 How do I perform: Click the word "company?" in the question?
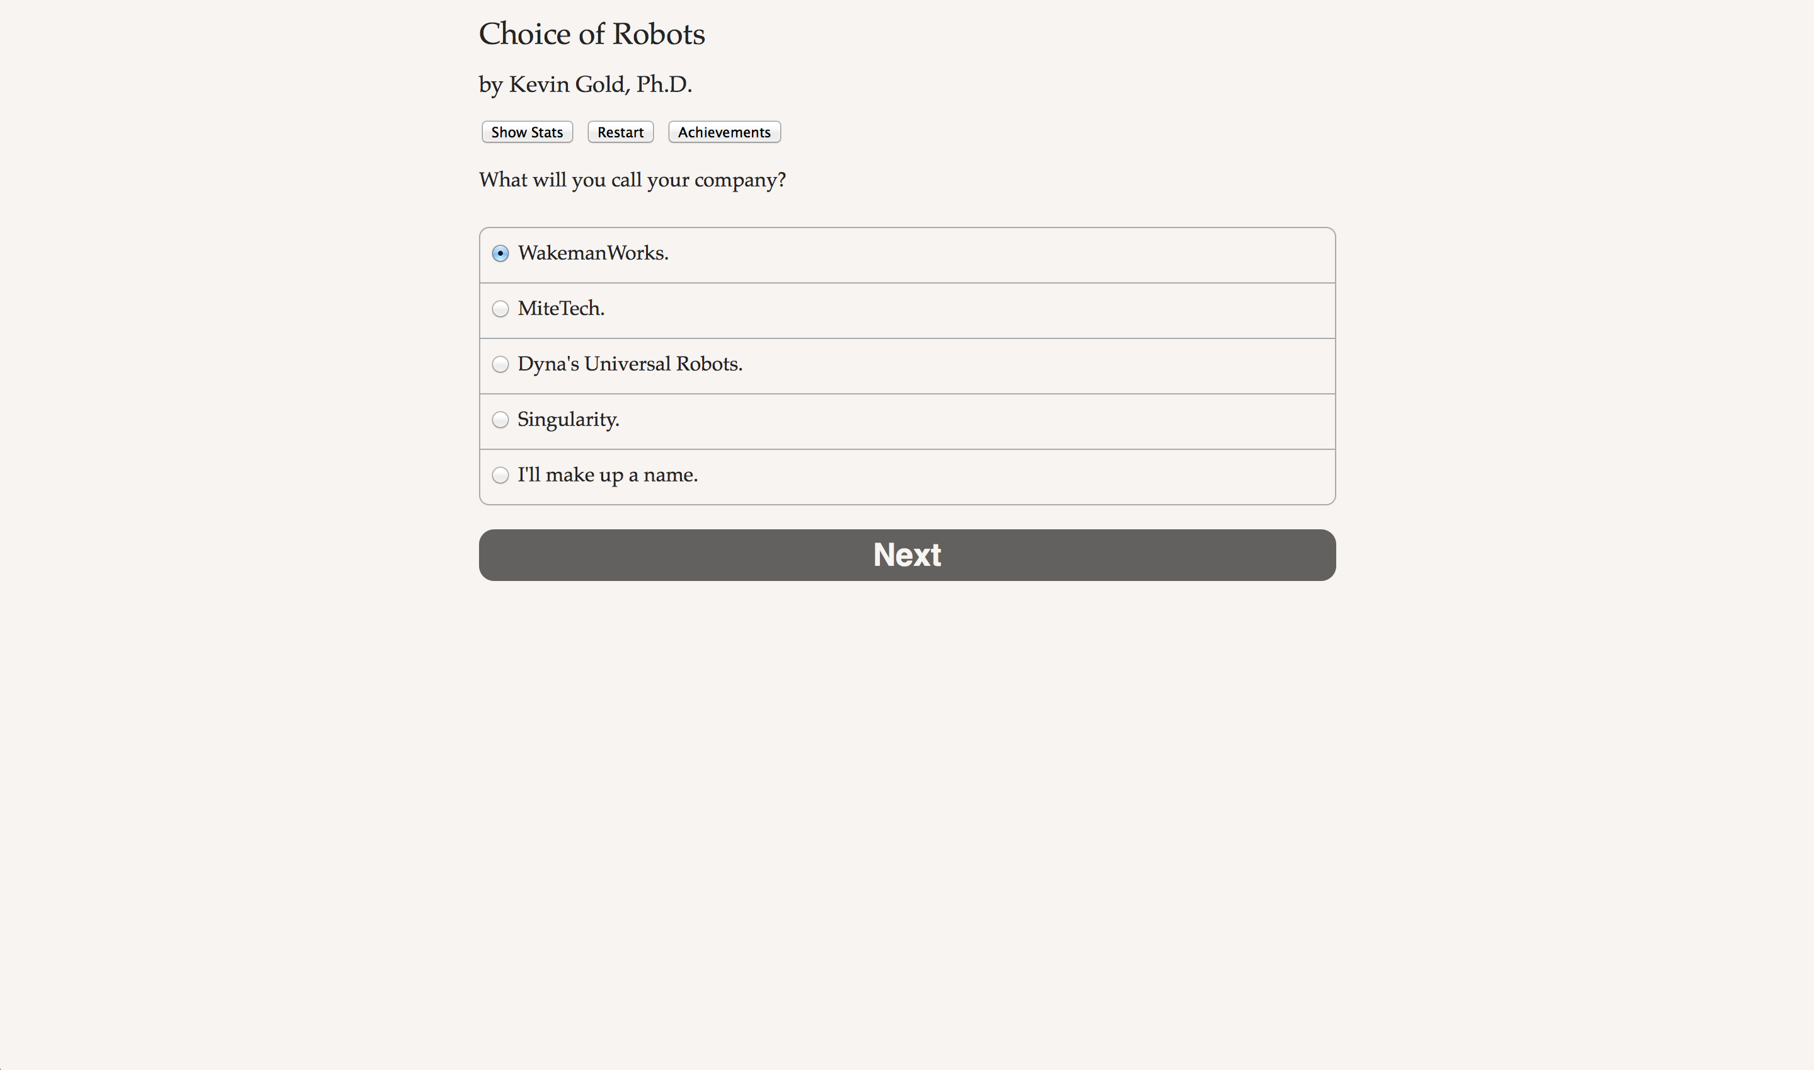tap(740, 180)
